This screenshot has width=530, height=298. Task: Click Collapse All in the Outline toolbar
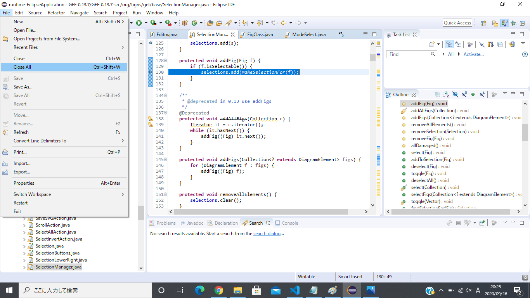pos(437,94)
